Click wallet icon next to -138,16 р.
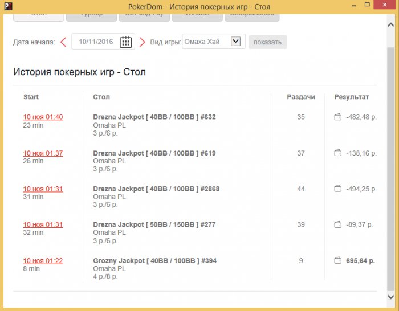 [x=337, y=153]
